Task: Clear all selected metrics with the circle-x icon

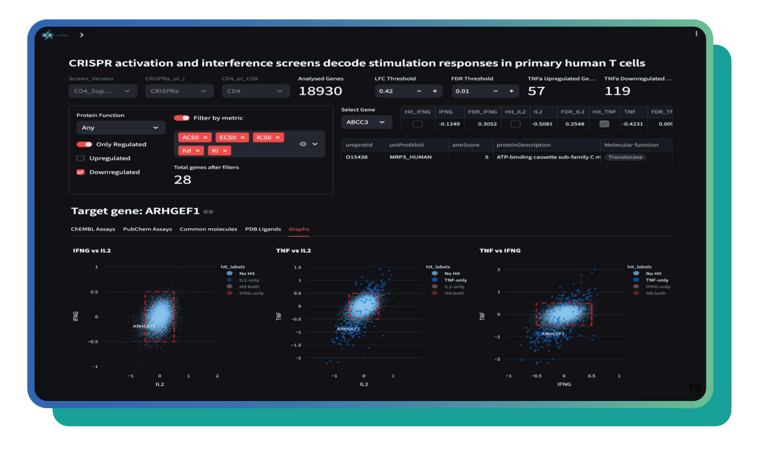Action: pos(303,144)
